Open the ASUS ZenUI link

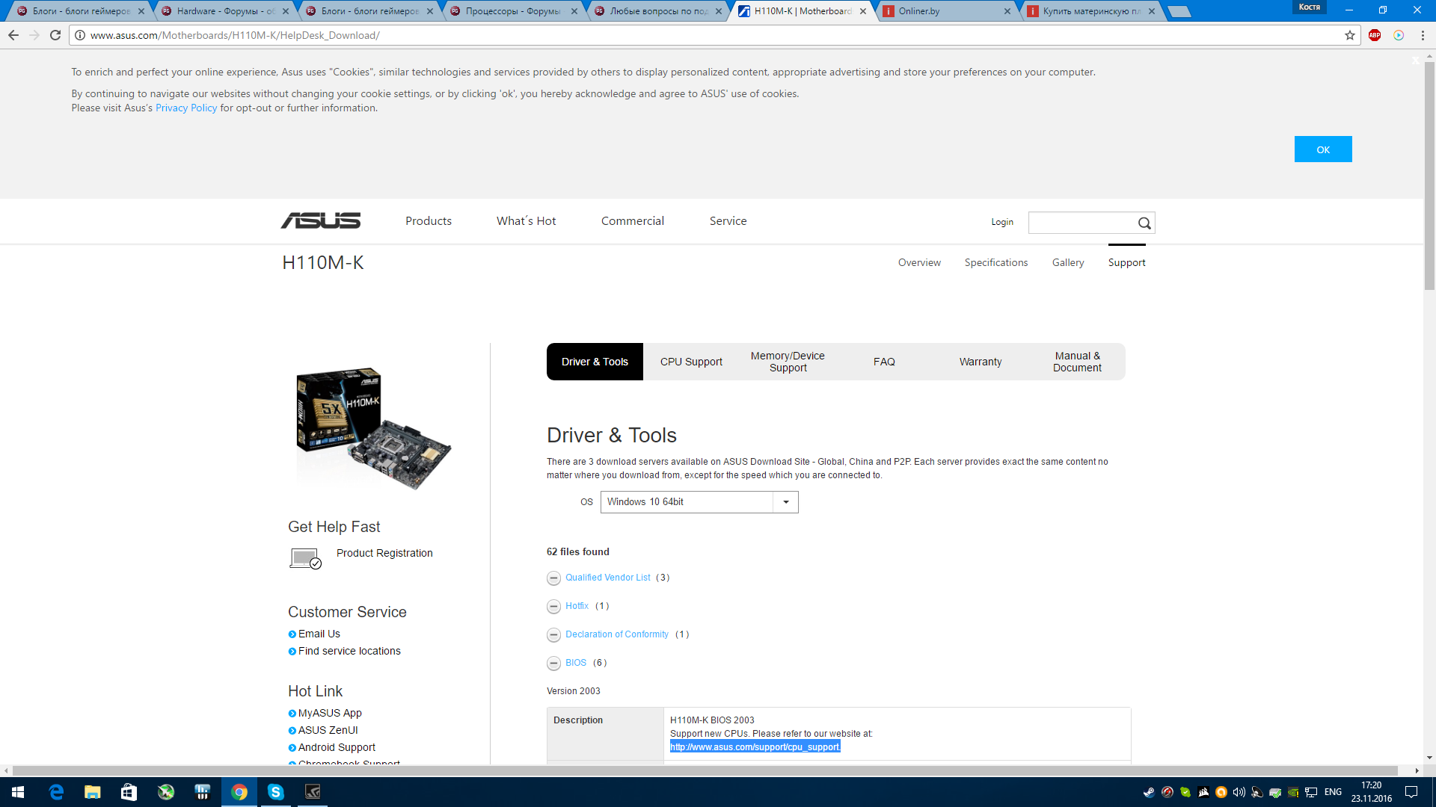(x=328, y=730)
